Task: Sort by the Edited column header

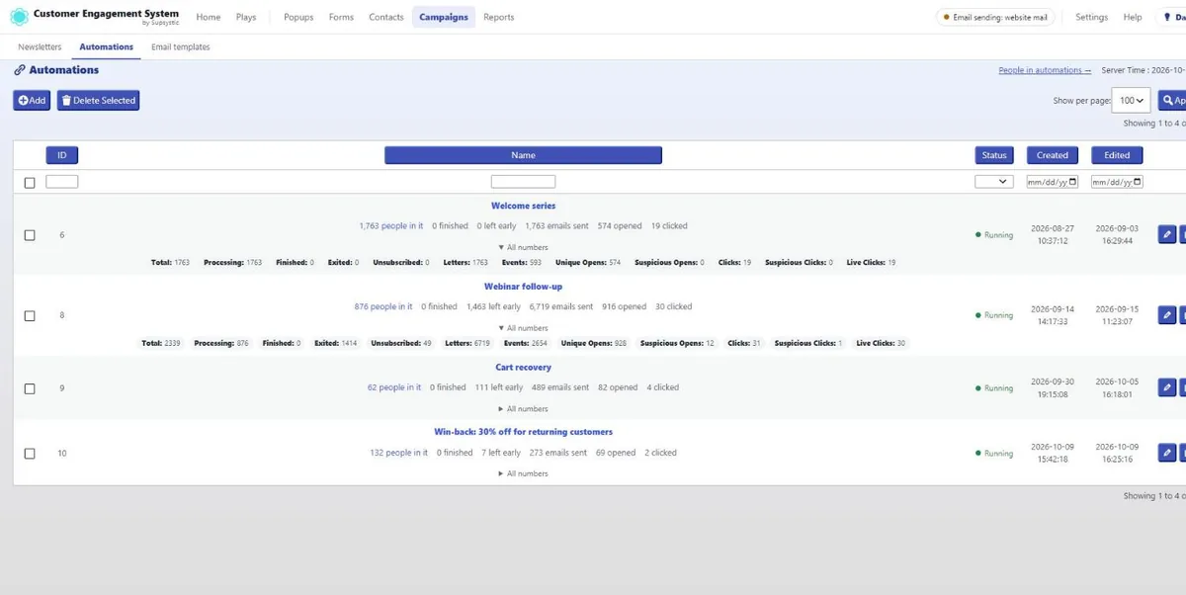Action: (x=1117, y=155)
